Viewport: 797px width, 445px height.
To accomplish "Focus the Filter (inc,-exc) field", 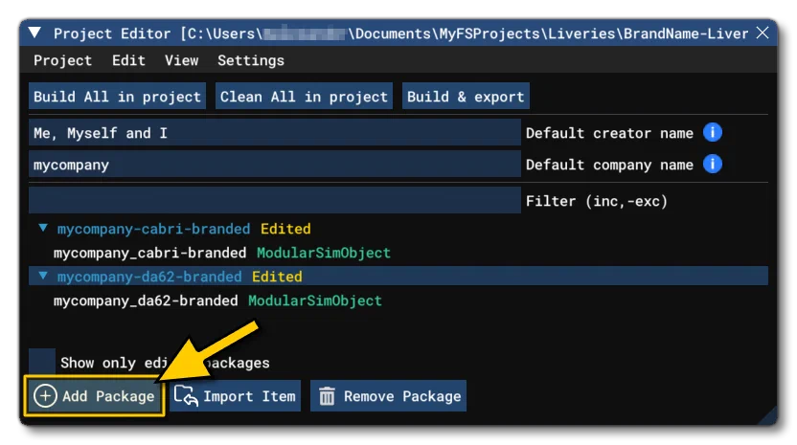I will click(x=275, y=200).
